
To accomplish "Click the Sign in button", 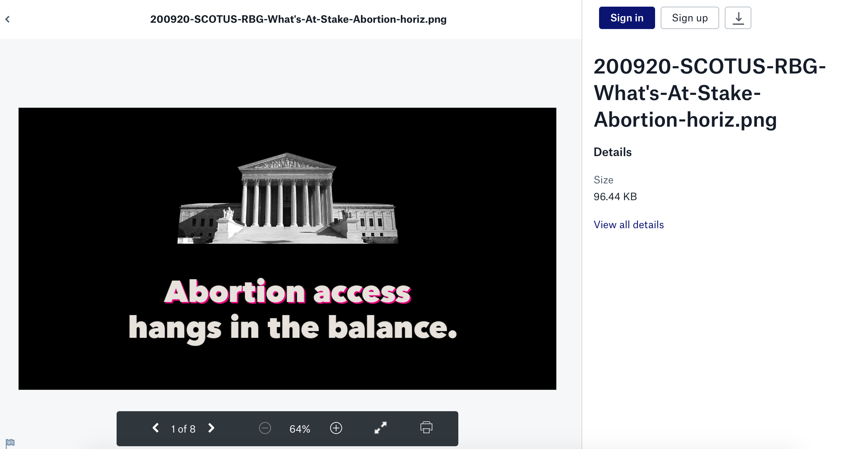I will [x=627, y=18].
